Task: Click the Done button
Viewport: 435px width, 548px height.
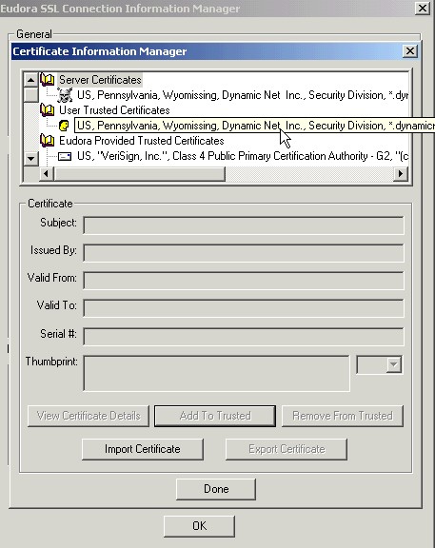Action: 216,489
